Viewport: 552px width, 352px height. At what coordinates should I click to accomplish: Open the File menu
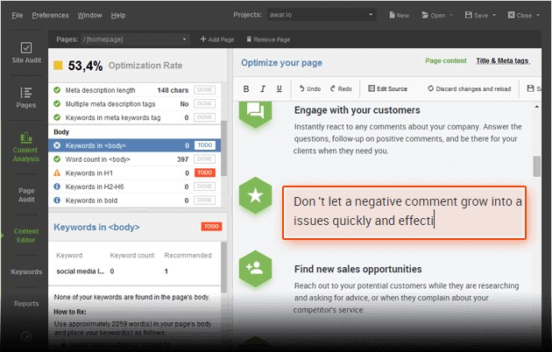click(18, 15)
